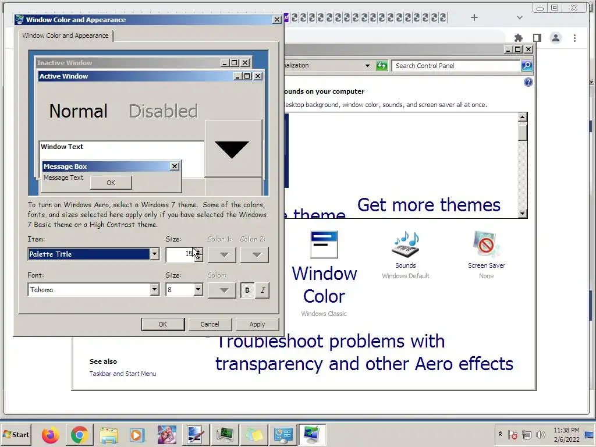596x447 pixels.
Task: Open the Sounds keyboard icon
Action: (x=405, y=244)
